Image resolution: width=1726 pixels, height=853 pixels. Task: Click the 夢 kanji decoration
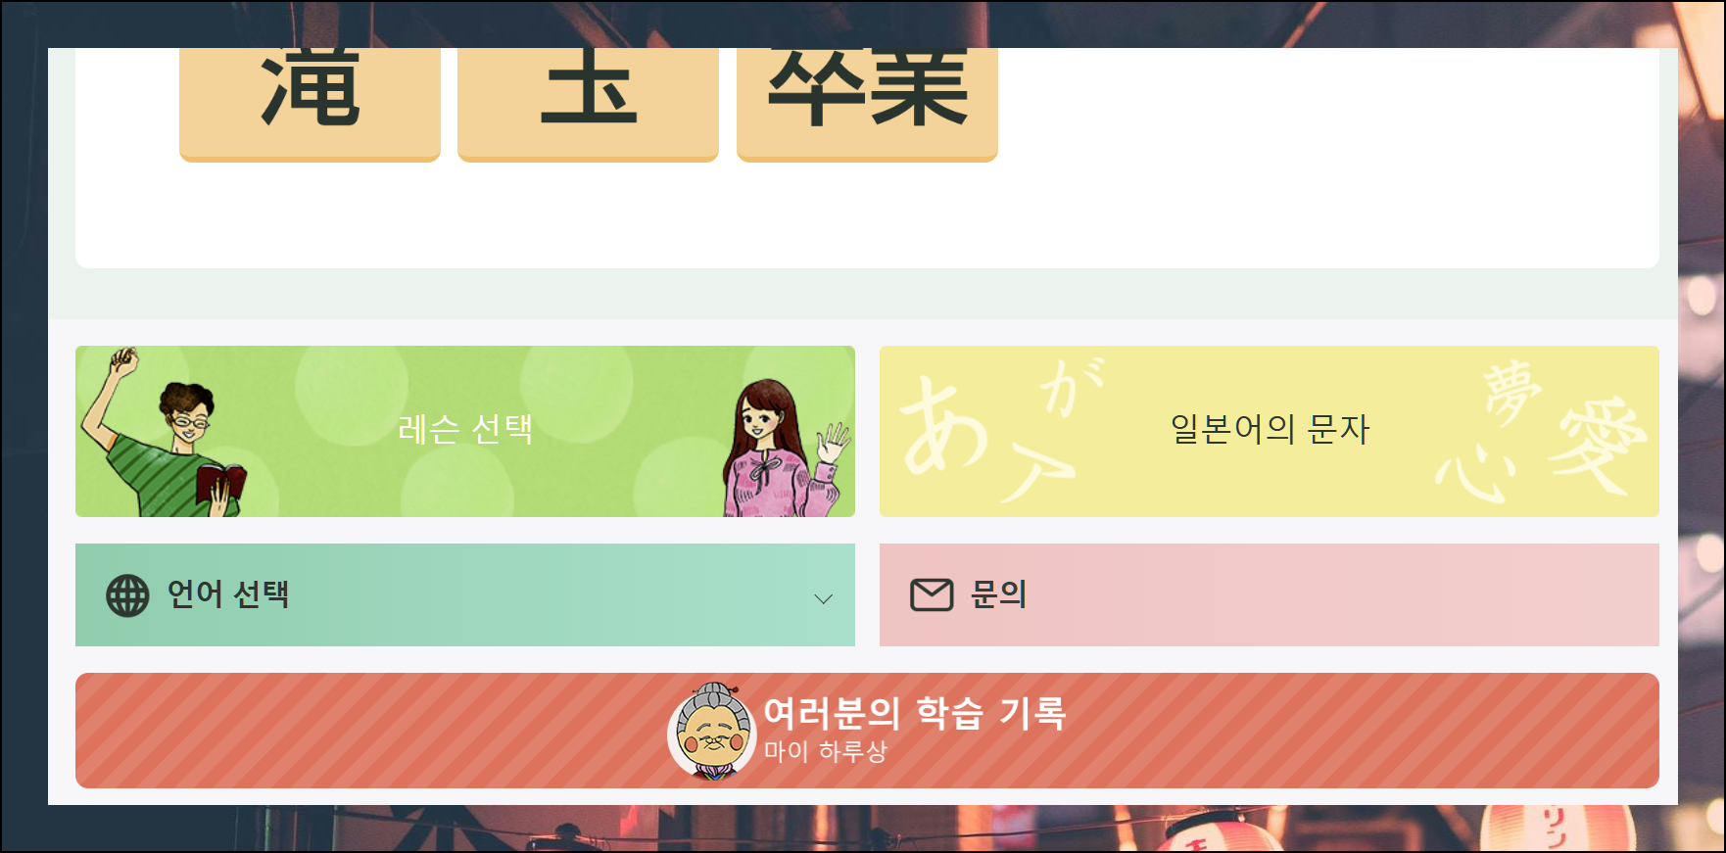(1512, 393)
